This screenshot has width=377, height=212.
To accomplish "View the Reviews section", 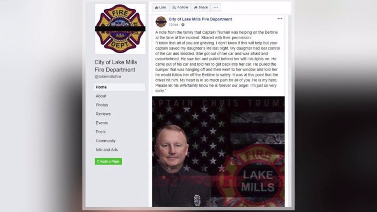I will coord(103,114).
